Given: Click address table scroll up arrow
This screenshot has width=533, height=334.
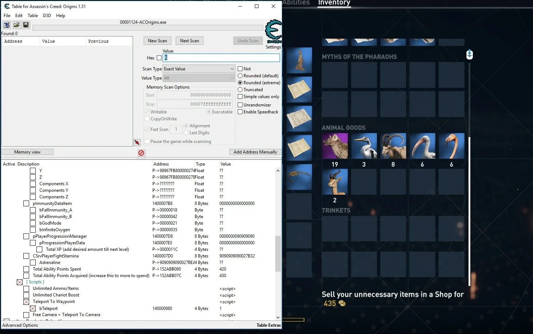Looking at the screenshot, I should click(278, 171).
